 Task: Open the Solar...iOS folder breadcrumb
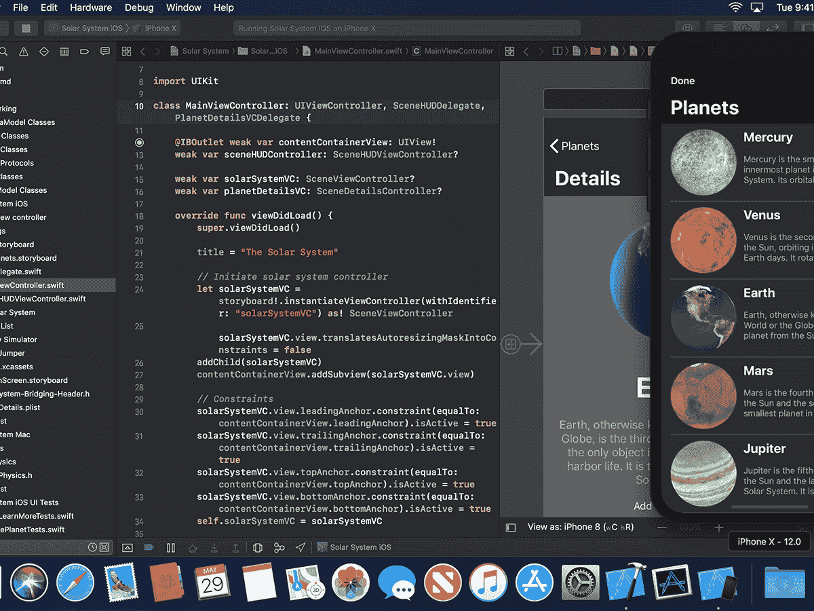pos(264,51)
